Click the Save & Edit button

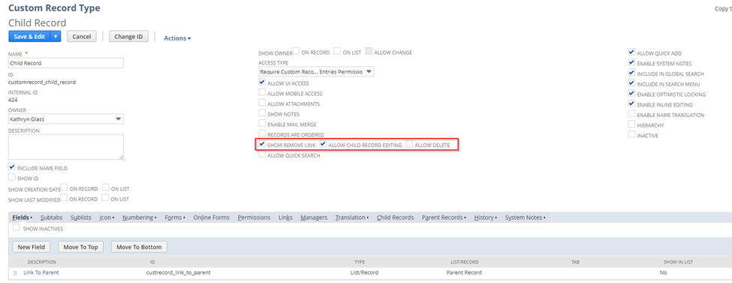click(x=29, y=37)
